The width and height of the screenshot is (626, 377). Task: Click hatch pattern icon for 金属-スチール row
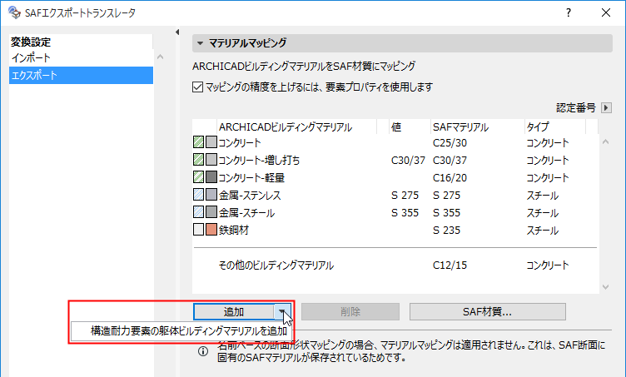coord(198,212)
